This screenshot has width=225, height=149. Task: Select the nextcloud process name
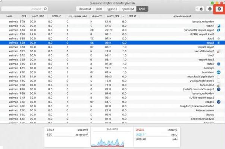point(208,72)
